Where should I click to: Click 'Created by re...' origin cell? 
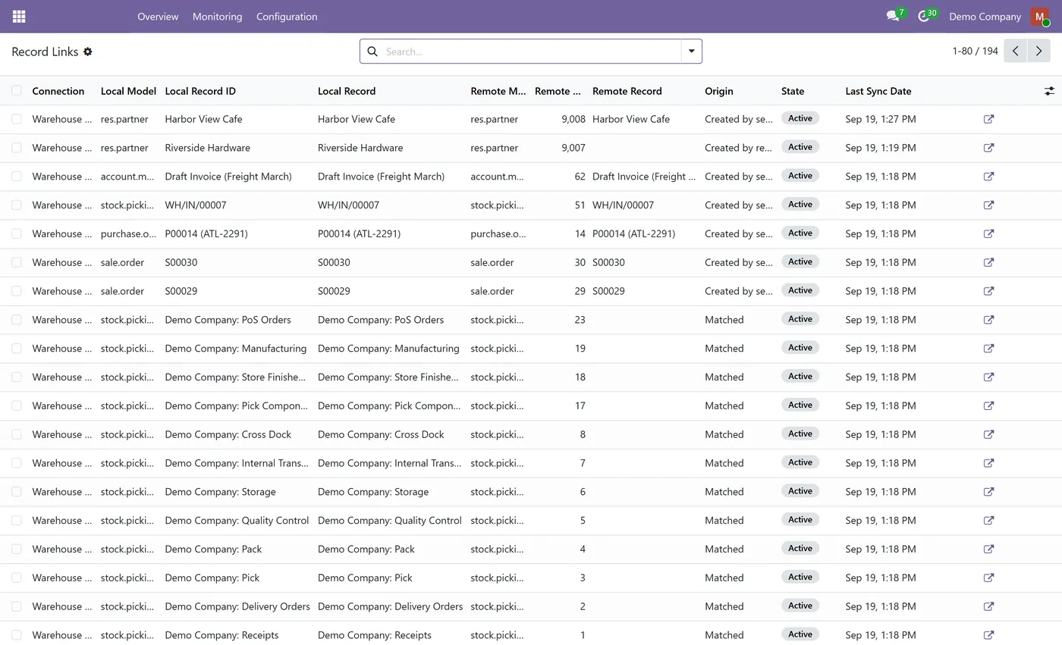click(738, 148)
